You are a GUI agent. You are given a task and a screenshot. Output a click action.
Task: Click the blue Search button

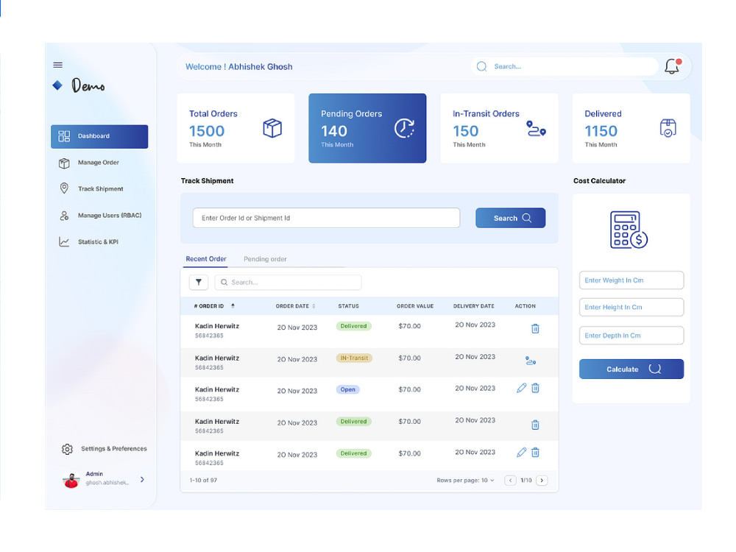[x=511, y=219]
